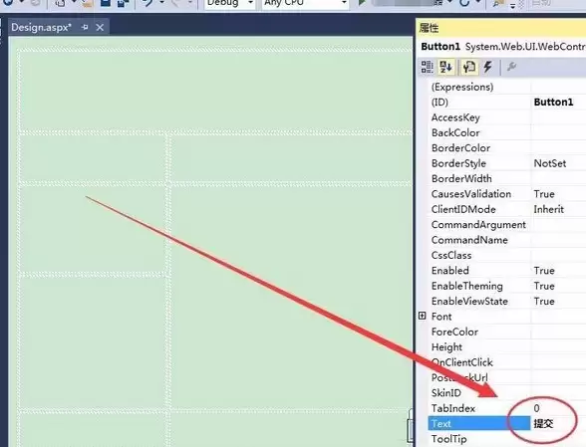Expand the Font property group
586x447 pixels.
click(422, 316)
